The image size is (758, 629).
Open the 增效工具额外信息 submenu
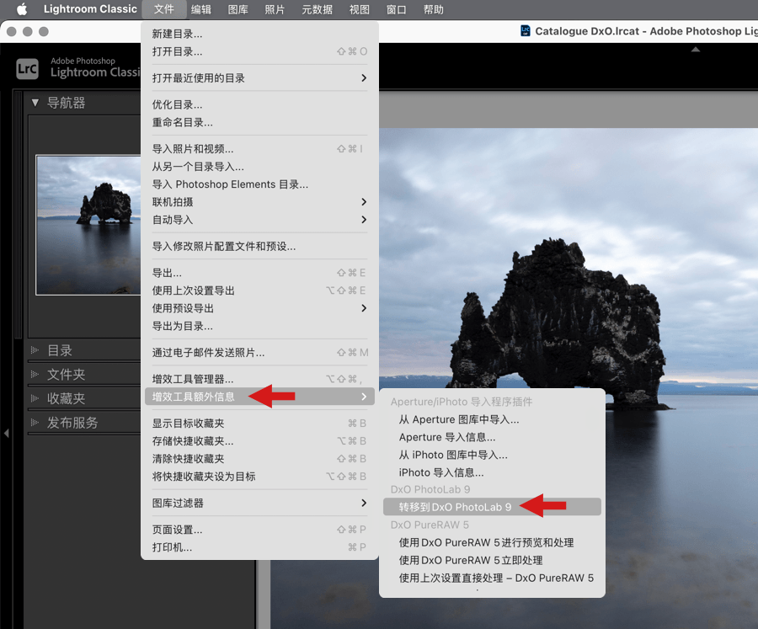click(x=259, y=397)
